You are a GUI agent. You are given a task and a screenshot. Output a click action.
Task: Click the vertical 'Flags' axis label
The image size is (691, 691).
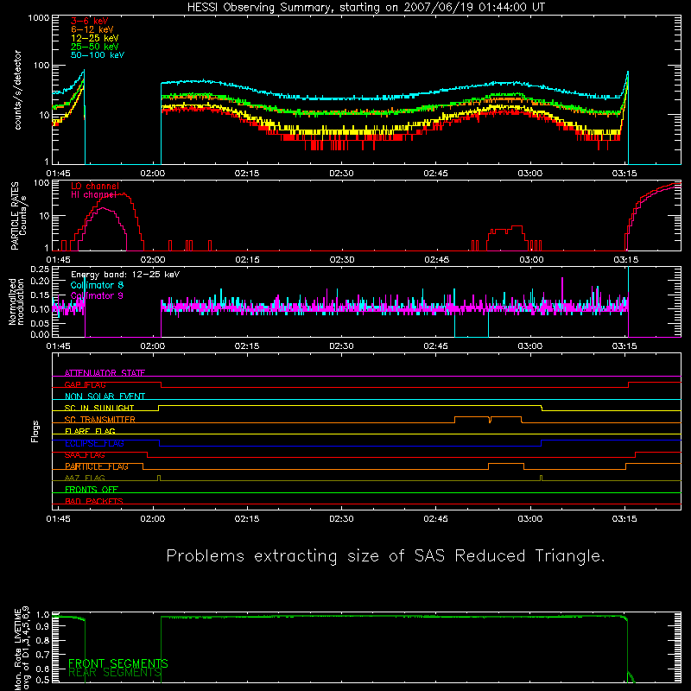(x=35, y=431)
